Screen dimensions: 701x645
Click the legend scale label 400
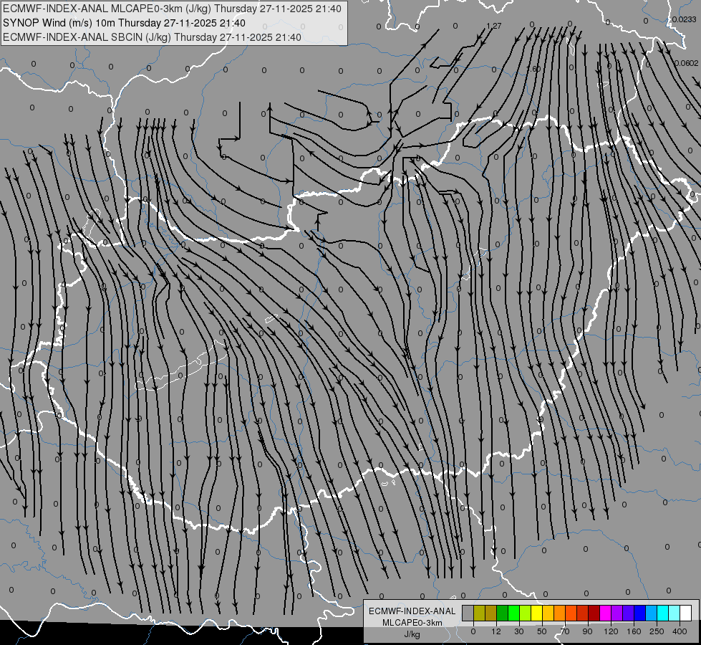(x=680, y=631)
